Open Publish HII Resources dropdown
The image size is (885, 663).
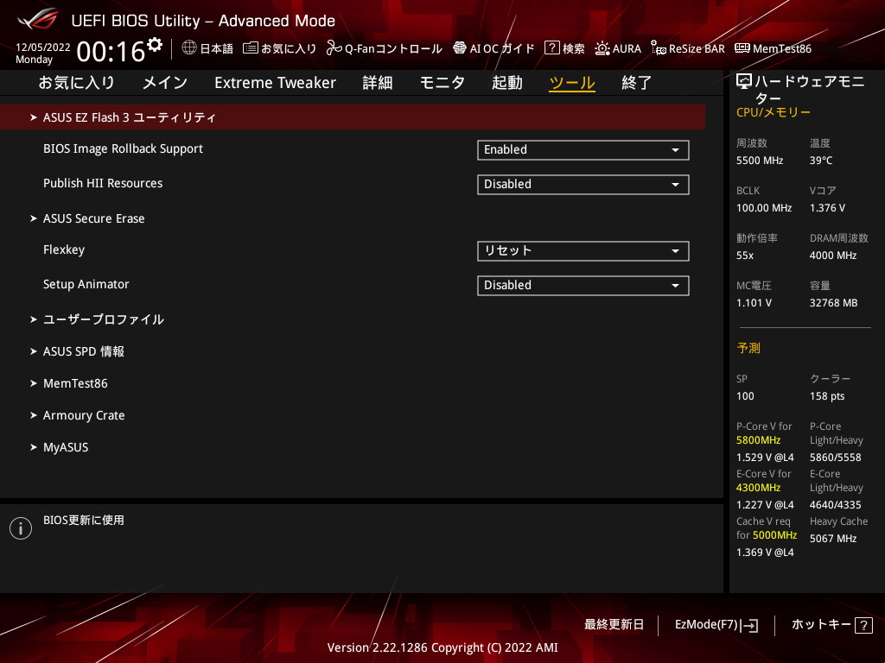pyautogui.click(x=583, y=185)
